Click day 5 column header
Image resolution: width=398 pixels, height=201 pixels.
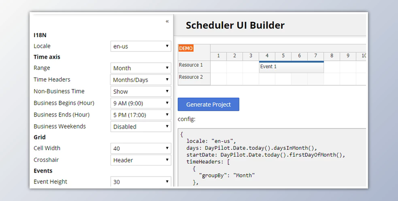pos(283,56)
